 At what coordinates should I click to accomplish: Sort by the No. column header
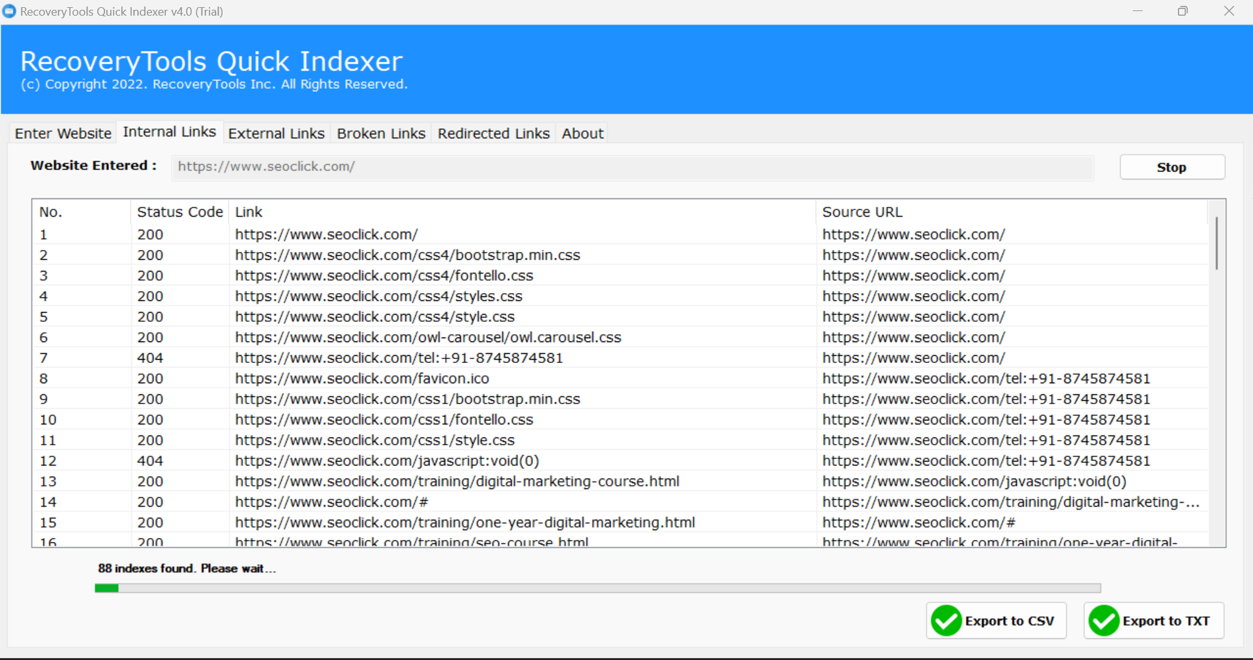[x=81, y=212]
